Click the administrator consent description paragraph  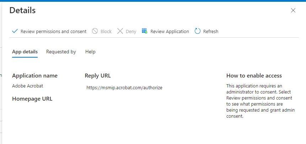(261, 101)
